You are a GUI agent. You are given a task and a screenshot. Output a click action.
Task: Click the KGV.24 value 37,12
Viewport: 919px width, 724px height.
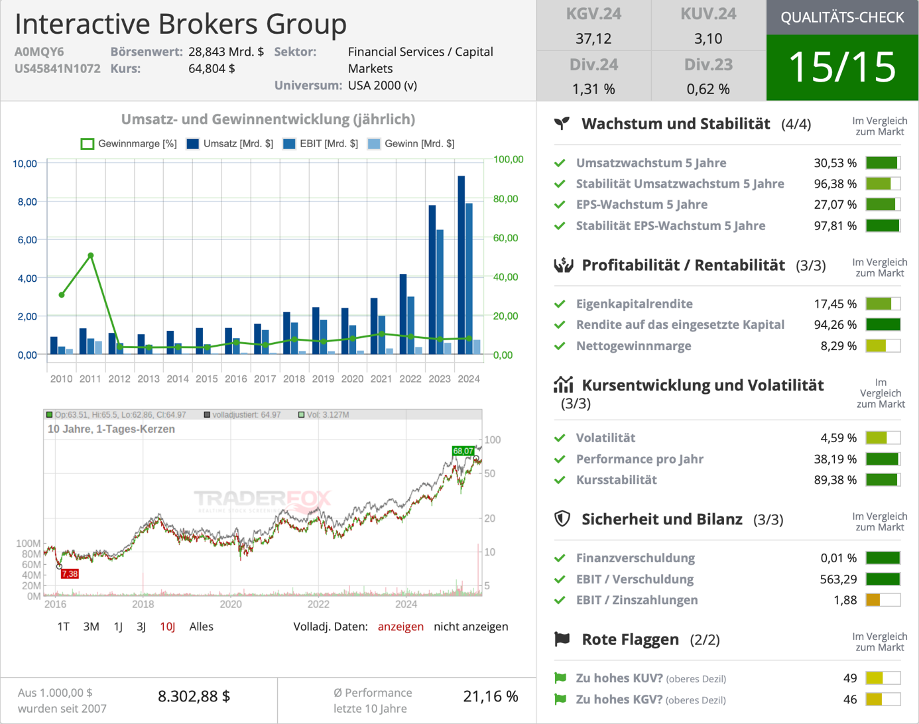click(x=593, y=38)
